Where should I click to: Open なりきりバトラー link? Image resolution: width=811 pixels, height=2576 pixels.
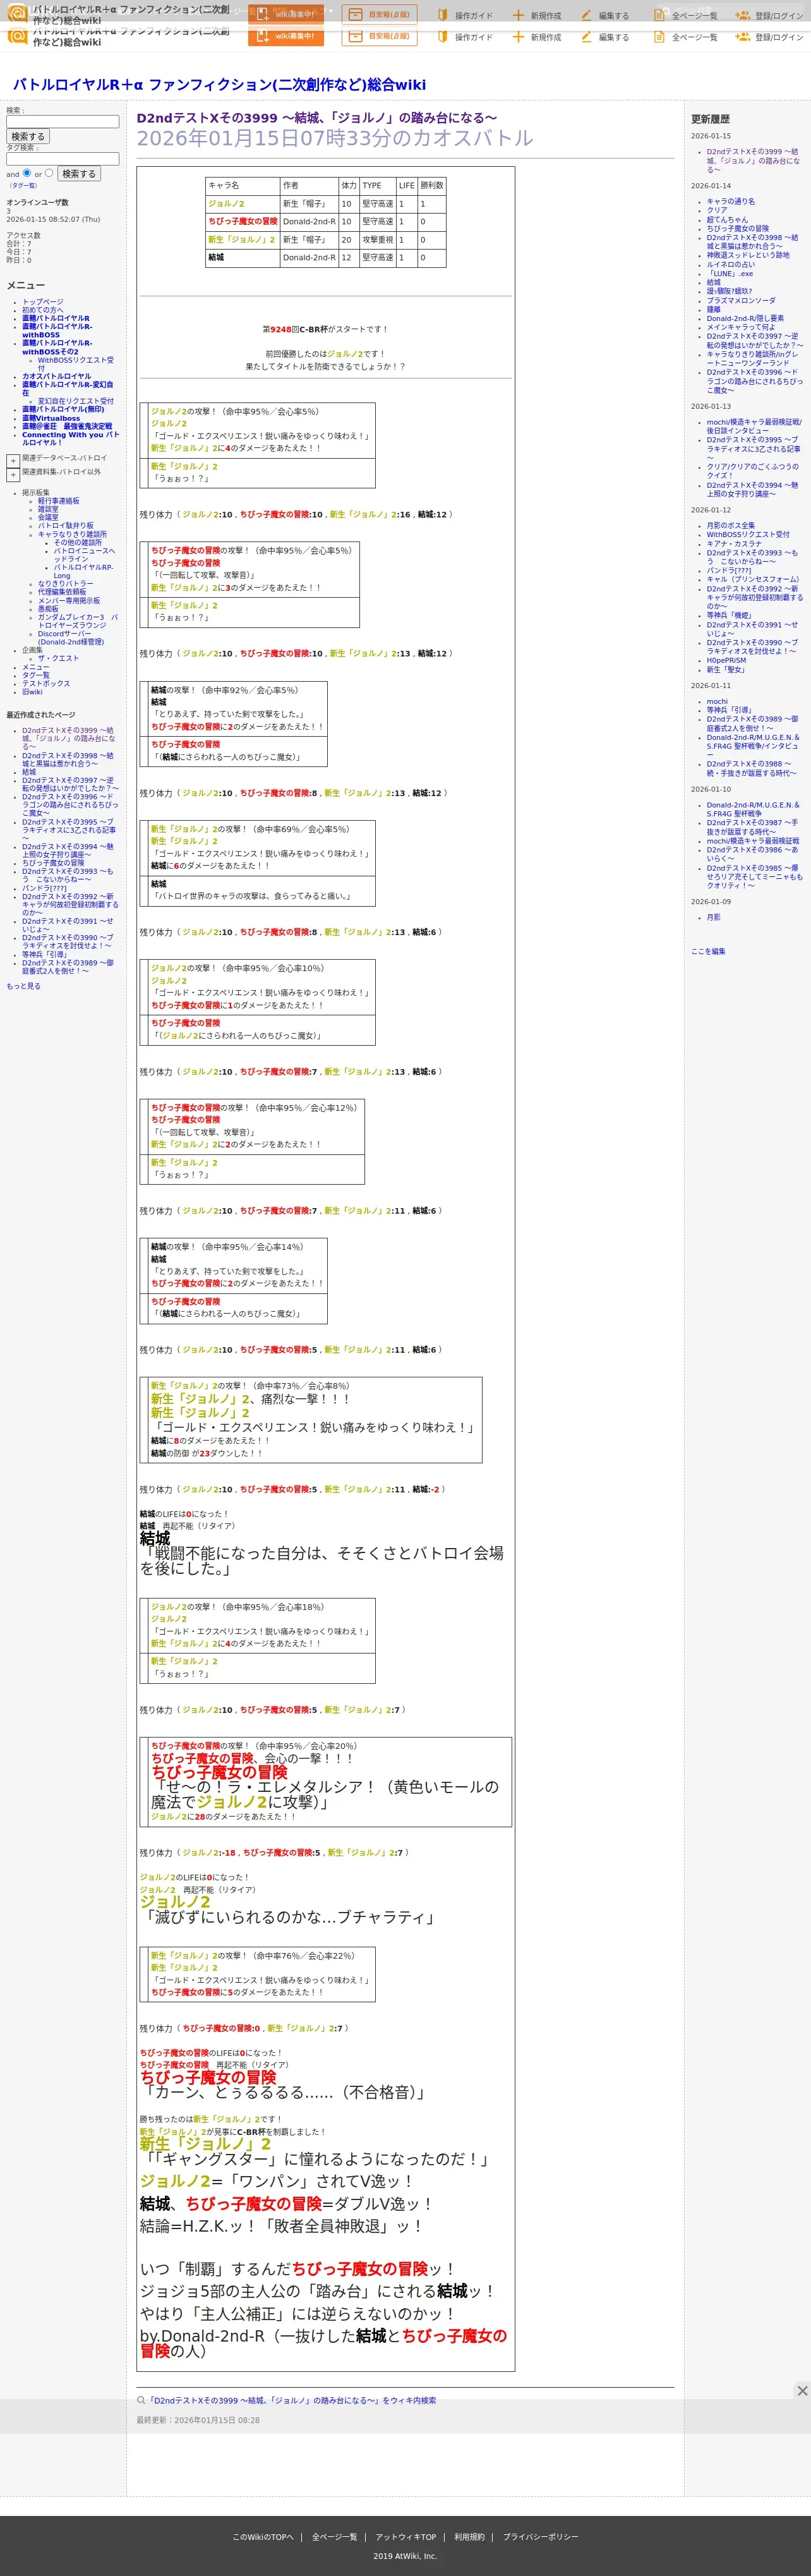[x=66, y=584]
